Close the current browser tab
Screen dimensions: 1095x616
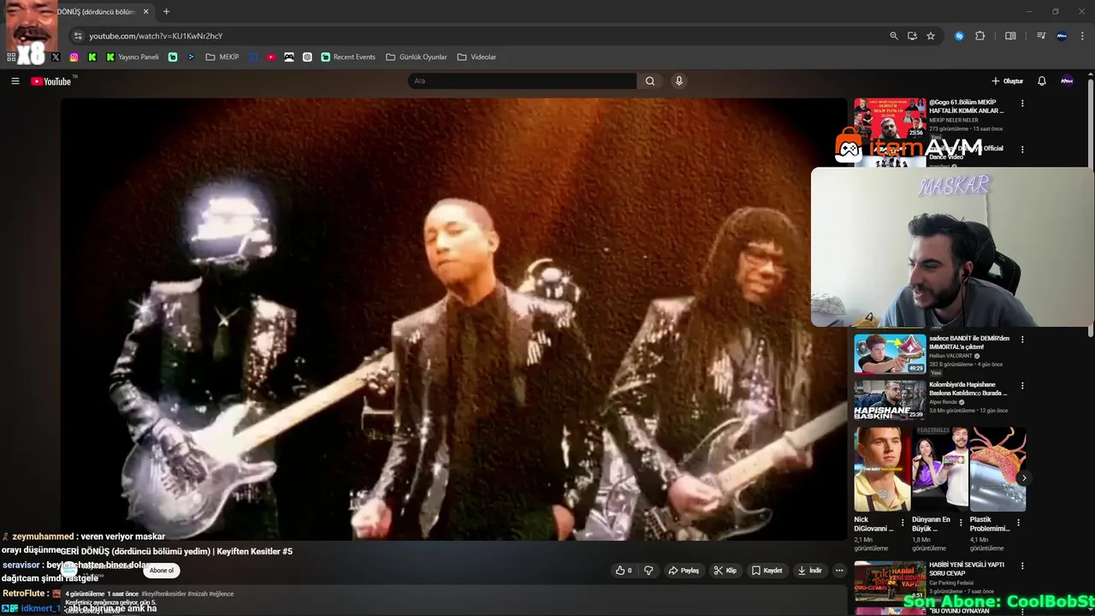[x=146, y=12]
